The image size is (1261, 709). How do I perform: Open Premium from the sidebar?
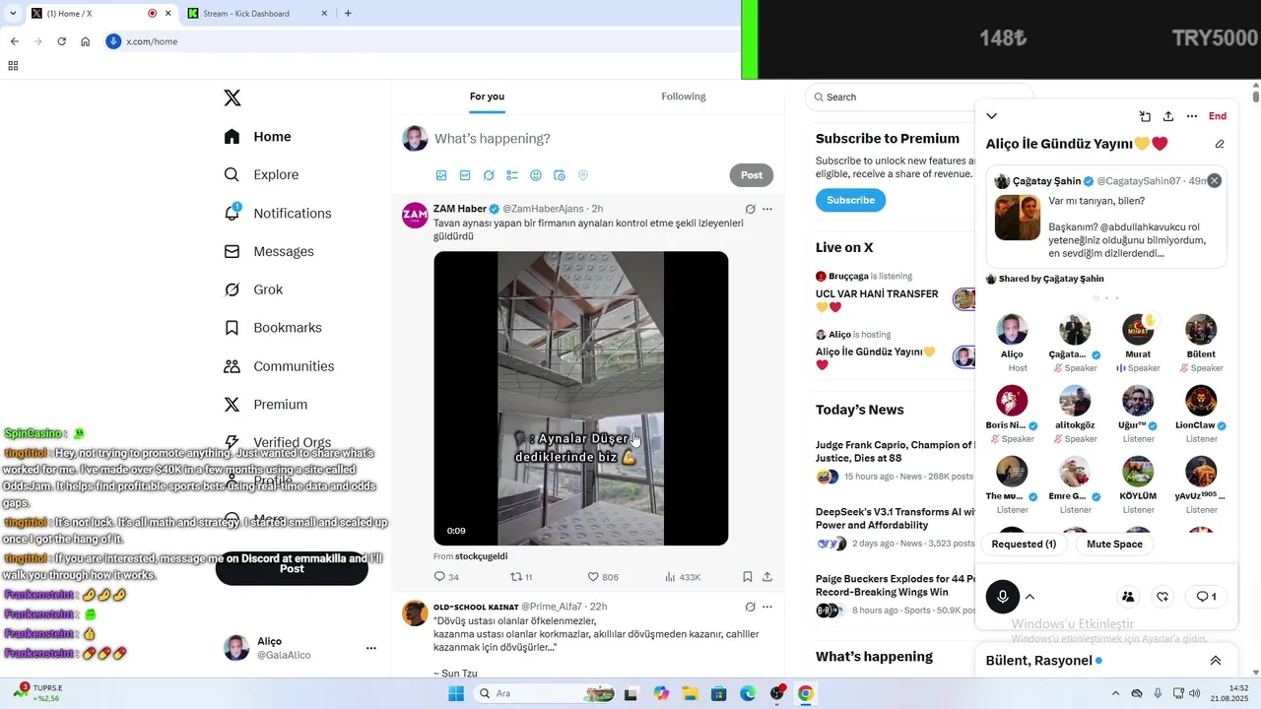coord(266,405)
